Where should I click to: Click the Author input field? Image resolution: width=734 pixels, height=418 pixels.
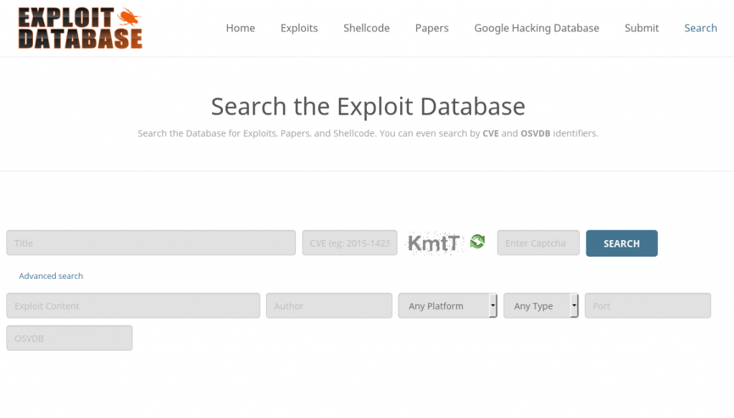[329, 306]
